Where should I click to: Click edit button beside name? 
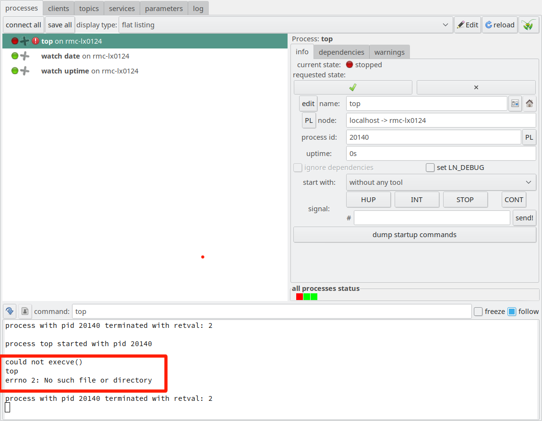(x=308, y=104)
